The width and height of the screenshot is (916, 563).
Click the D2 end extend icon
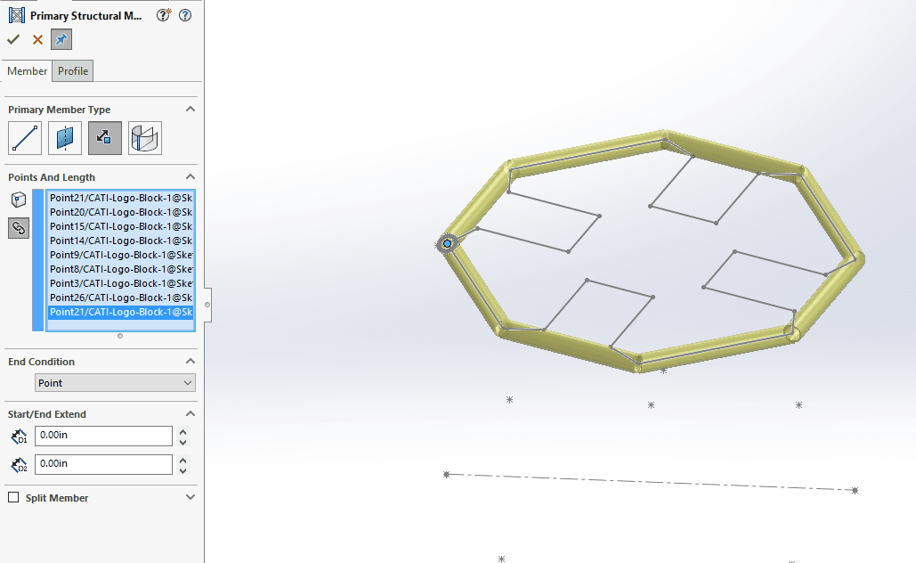pyautogui.click(x=19, y=465)
